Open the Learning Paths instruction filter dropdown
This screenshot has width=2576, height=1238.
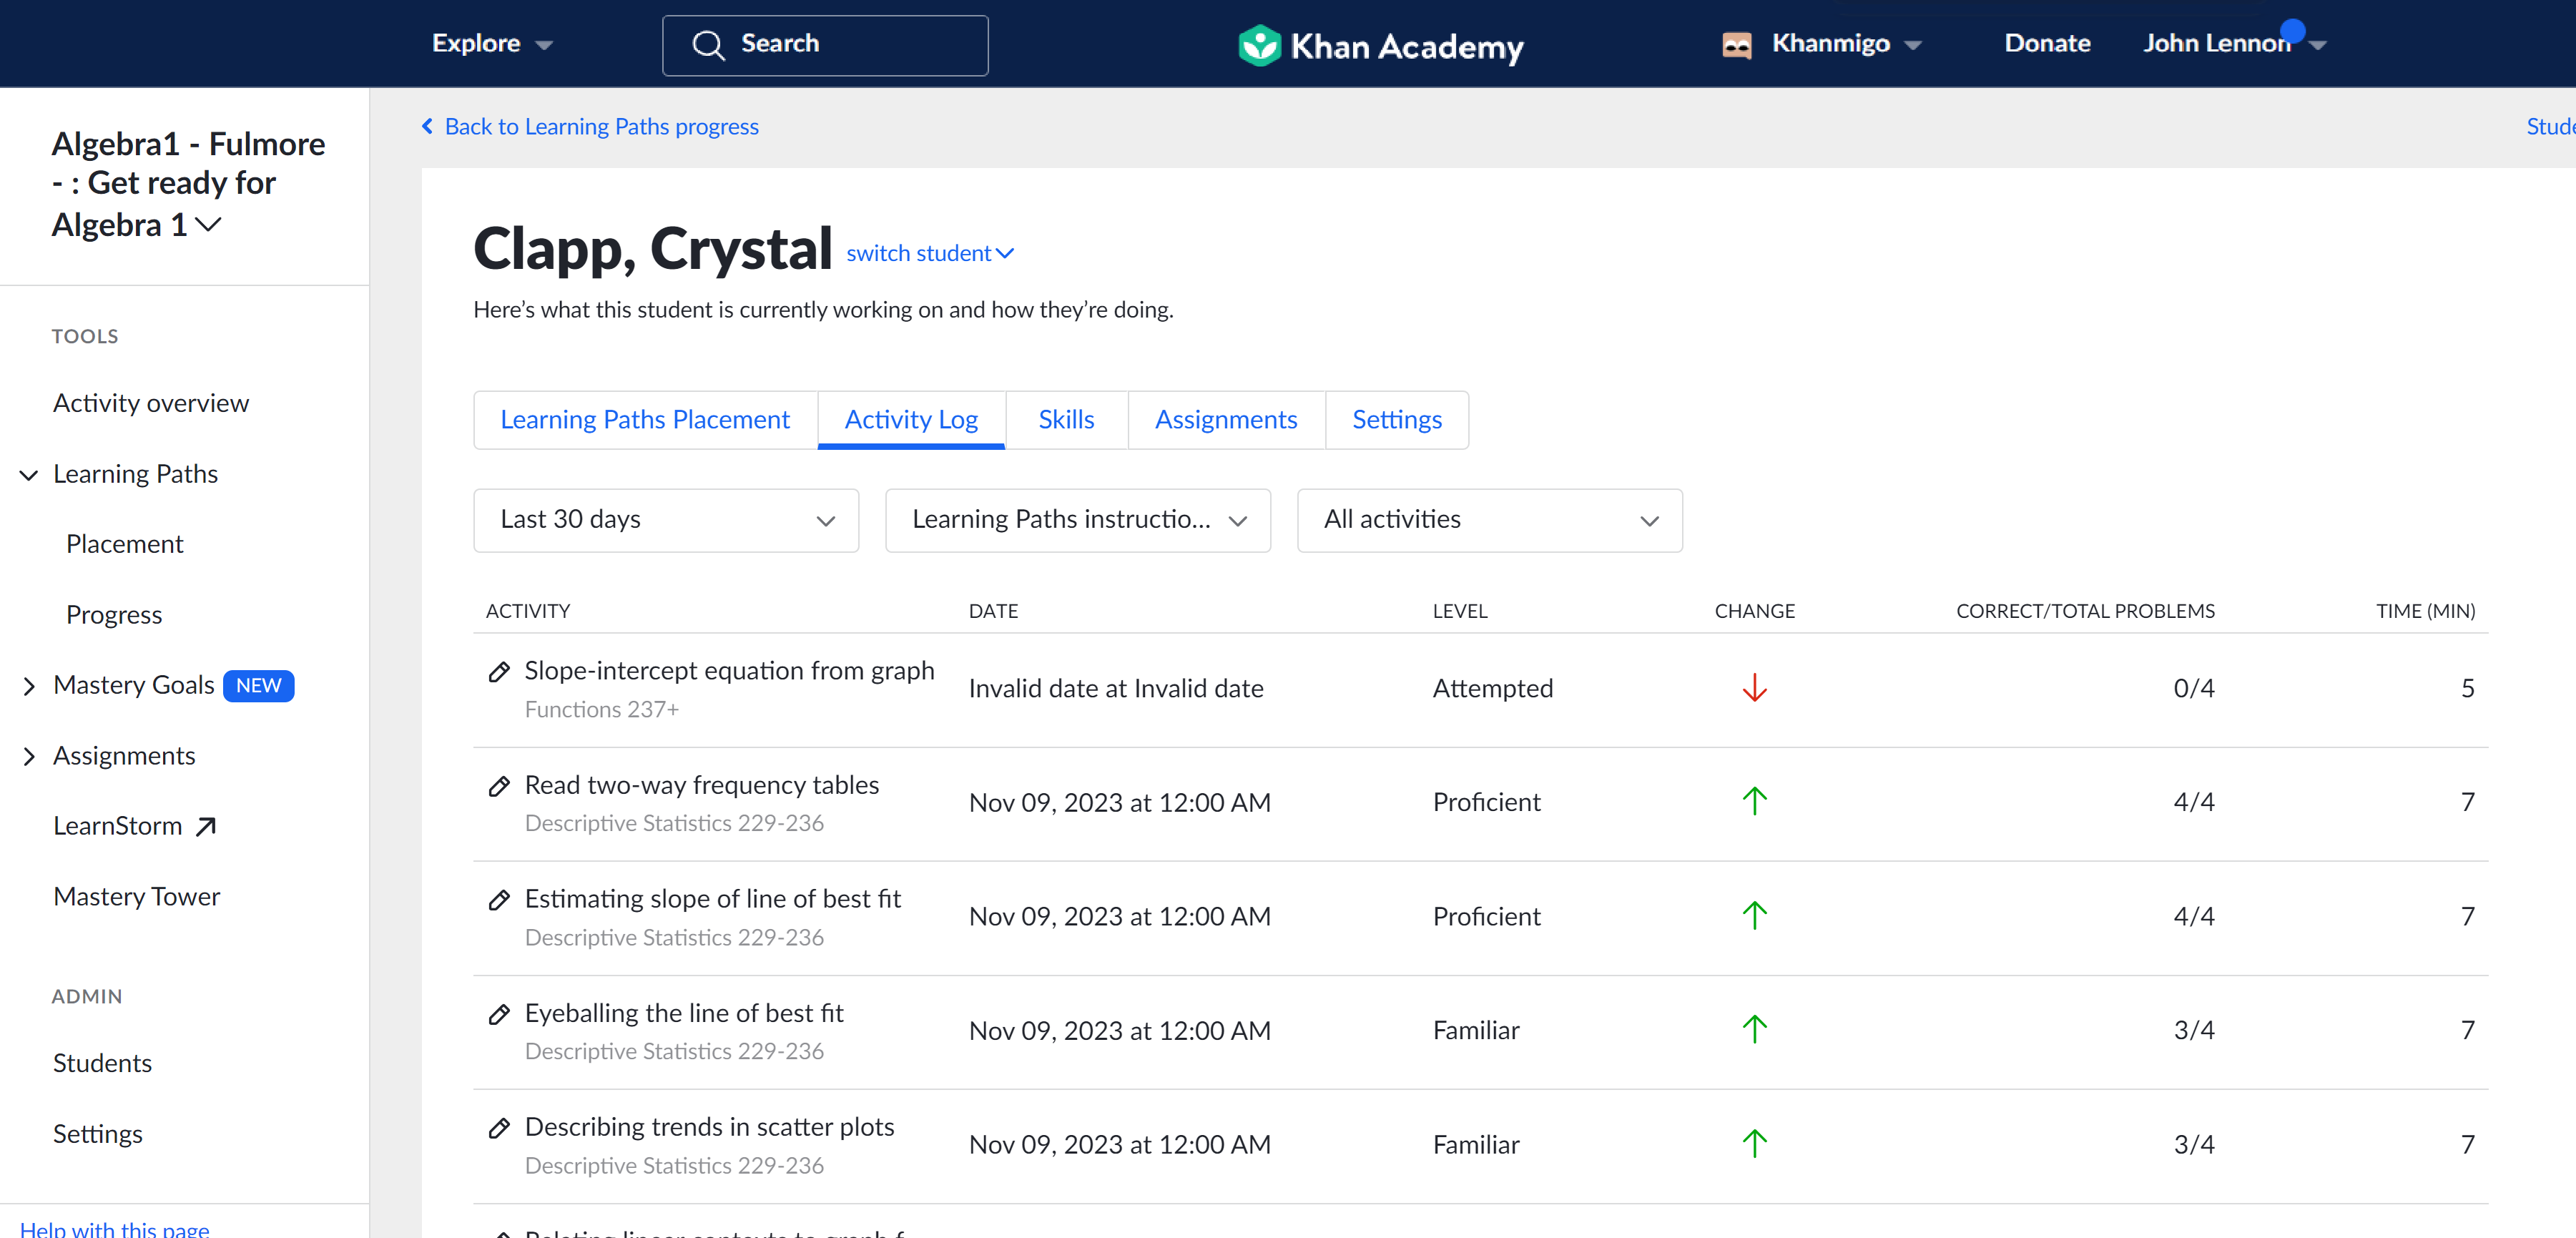point(1078,520)
